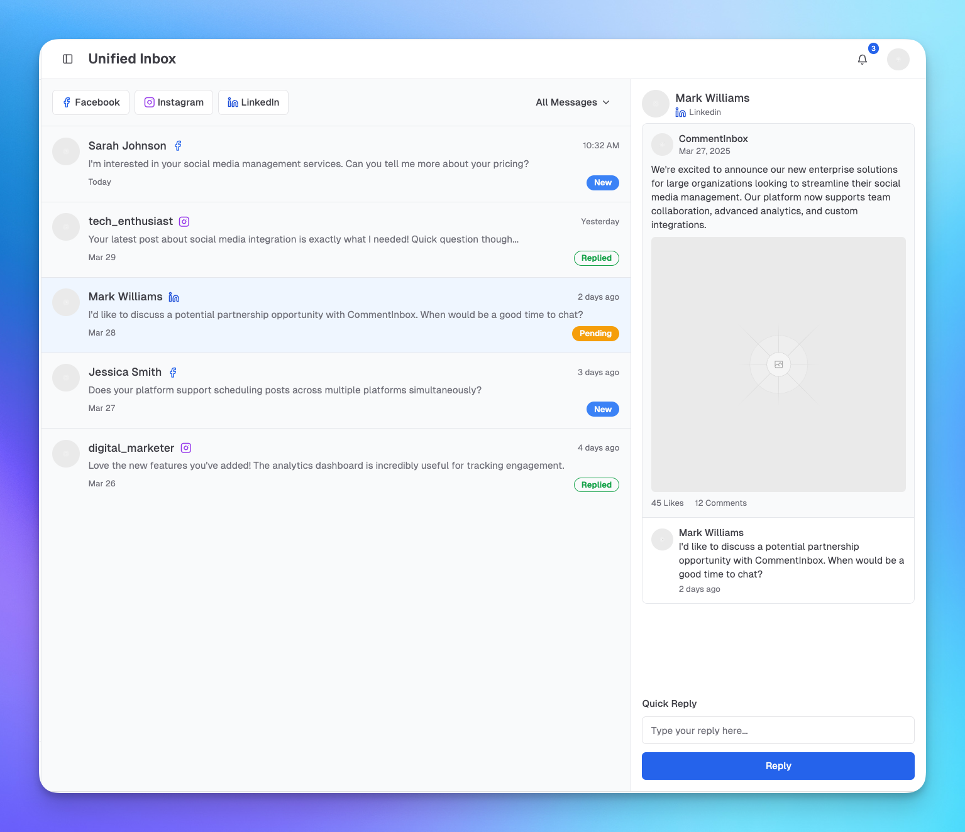This screenshot has height=832, width=965.
Task: Toggle the LinkedIn channel filter
Action: tap(253, 102)
